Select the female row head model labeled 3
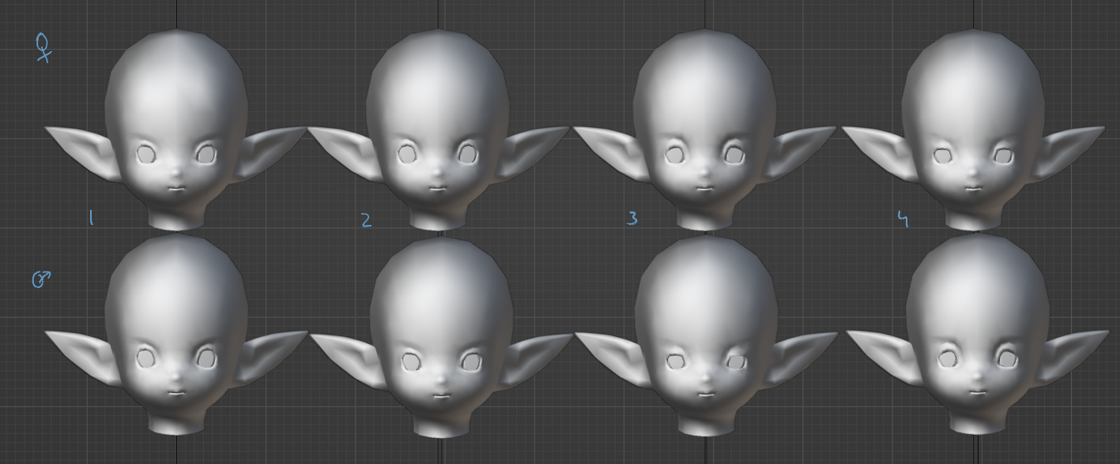This screenshot has height=464, width=1120. pos(704,130)
